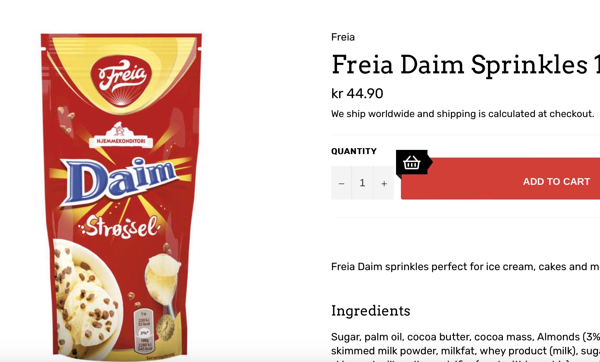Click the product description about ice cream

[466, 267]
